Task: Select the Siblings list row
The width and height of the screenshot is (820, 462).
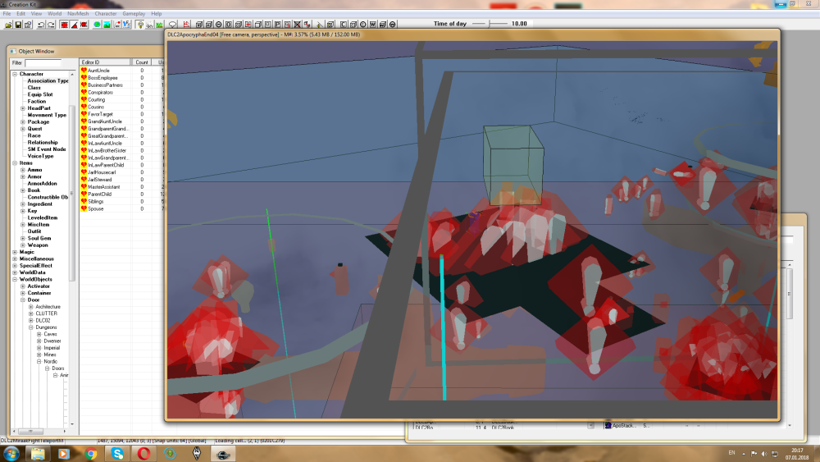Action: (121, 201)
